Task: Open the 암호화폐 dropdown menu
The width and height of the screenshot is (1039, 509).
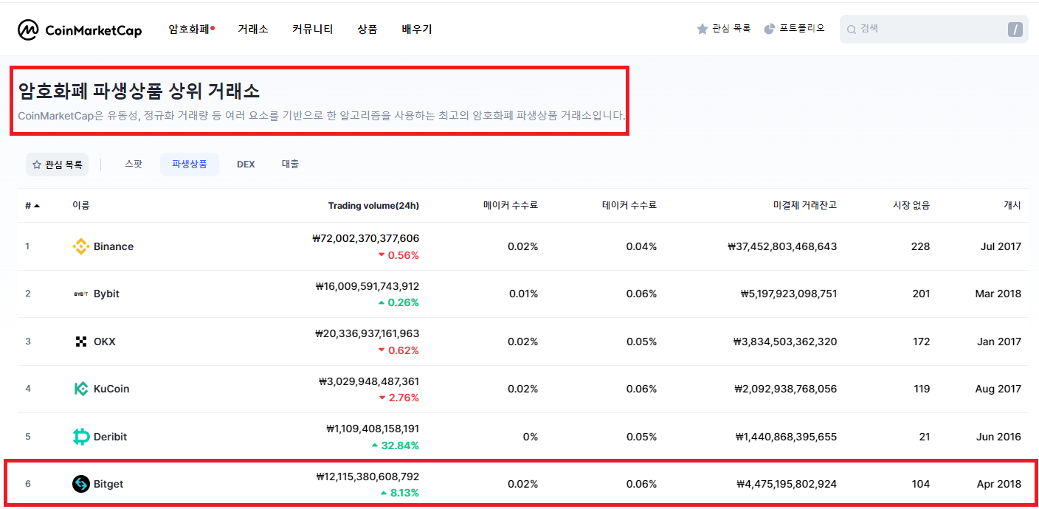Action: coord(187,29)
